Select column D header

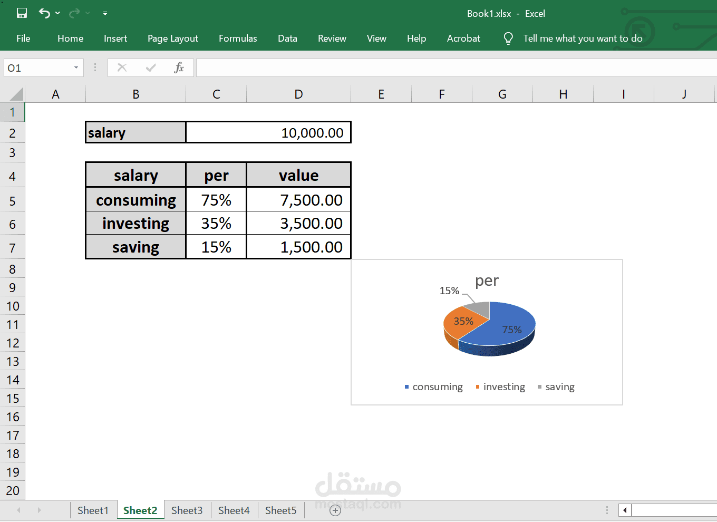(298, 94)
